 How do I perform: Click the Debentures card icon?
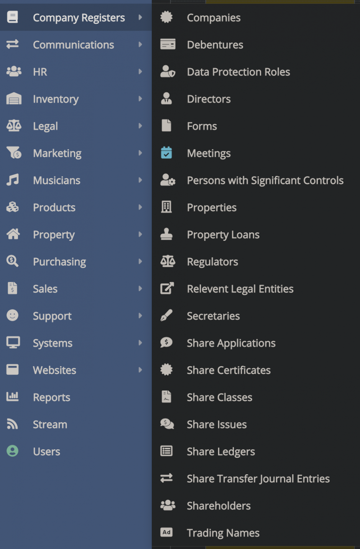168,44
